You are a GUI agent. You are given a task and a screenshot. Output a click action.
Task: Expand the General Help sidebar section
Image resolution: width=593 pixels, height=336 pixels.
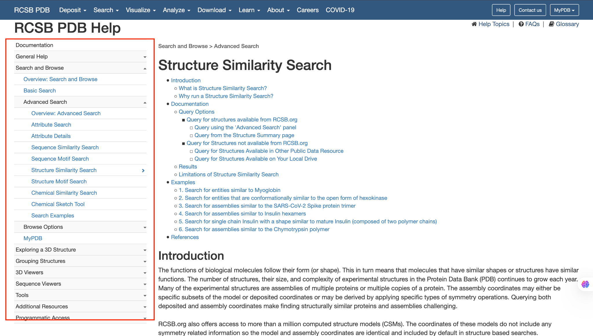(x=144, y=57)
